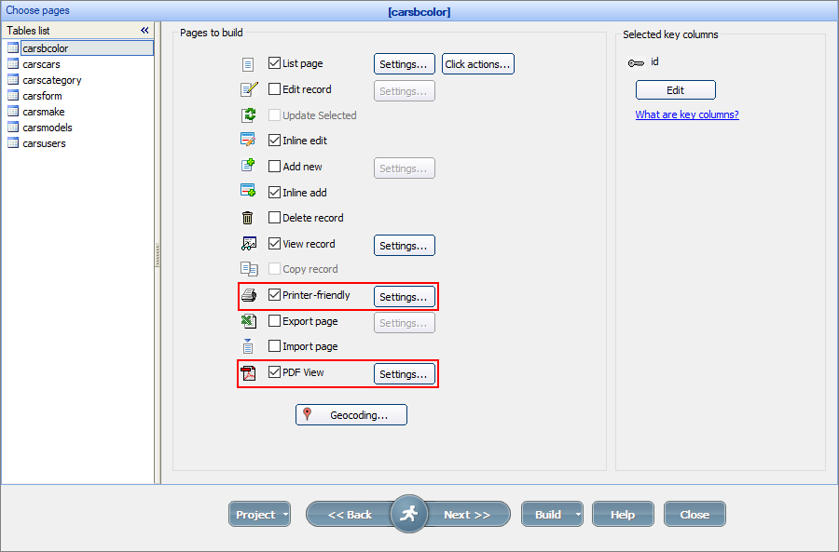Click the key icon next to id
This screenshot has width=839, height=552.
635,61
